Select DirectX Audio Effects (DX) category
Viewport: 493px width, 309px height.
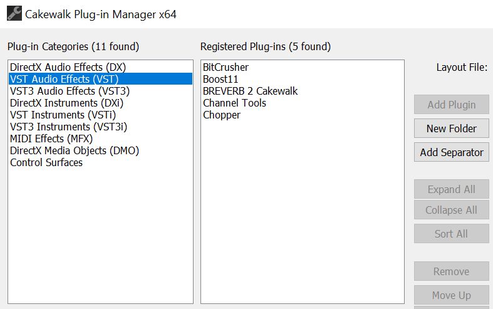(68, 67)
